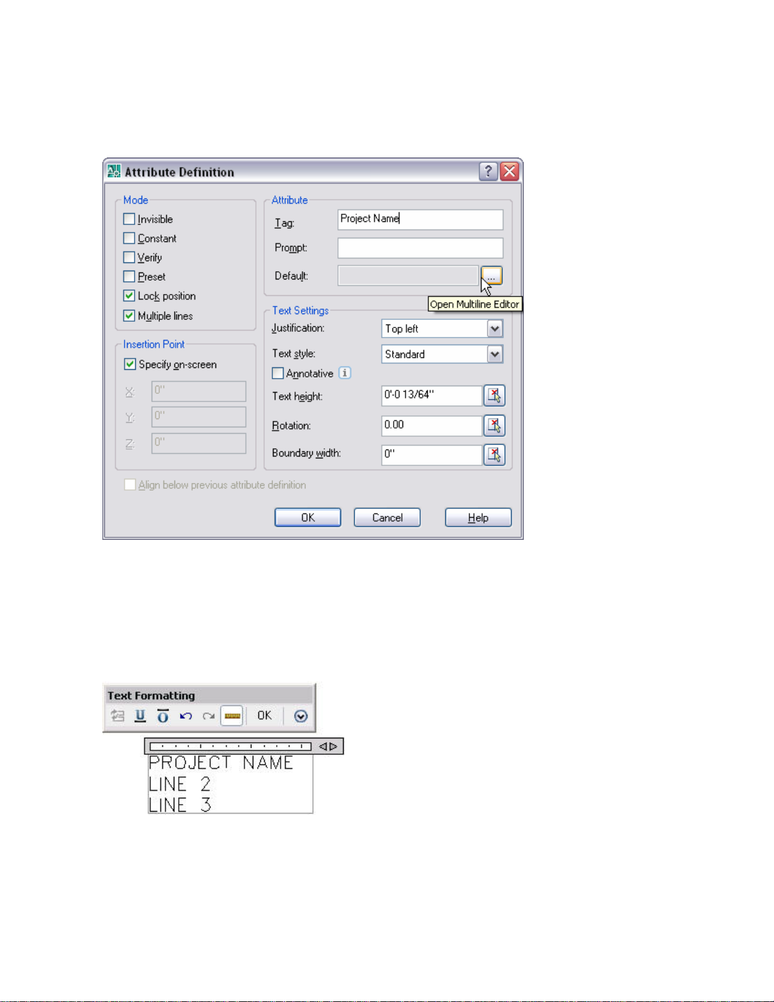Open the Multiline Editor ellipsis button

[x=492, y=276]
